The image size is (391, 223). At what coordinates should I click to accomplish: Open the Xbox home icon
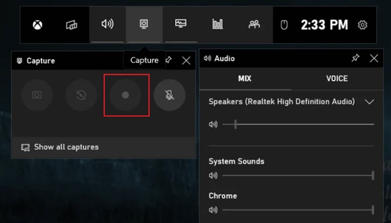click(37, 25)
